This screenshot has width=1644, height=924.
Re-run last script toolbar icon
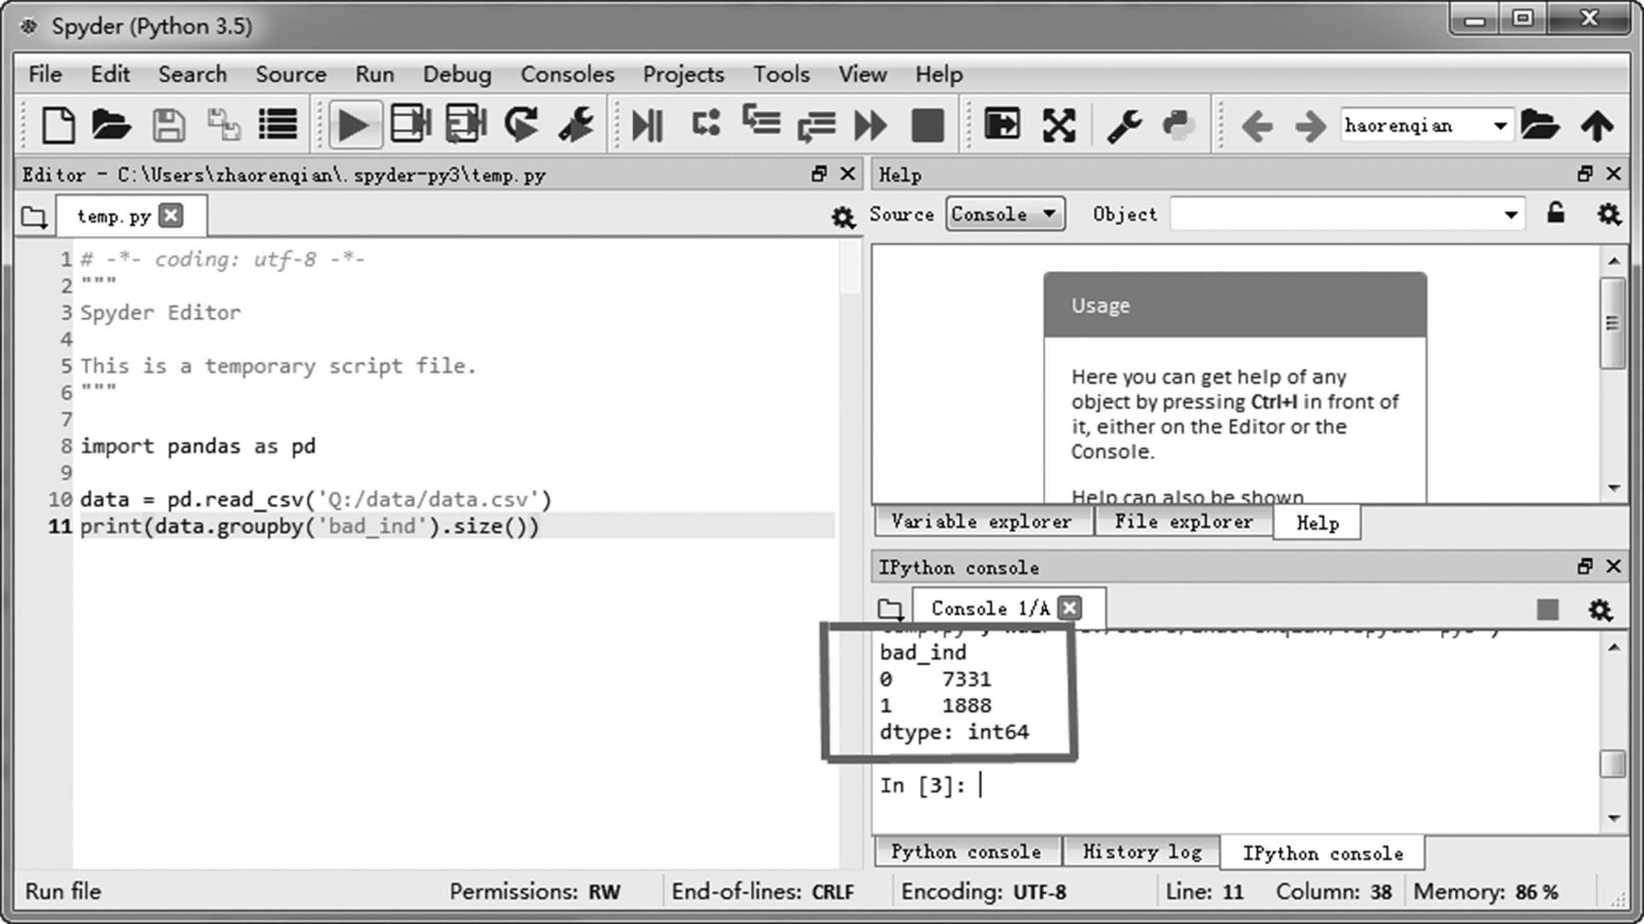coord(521,123)
